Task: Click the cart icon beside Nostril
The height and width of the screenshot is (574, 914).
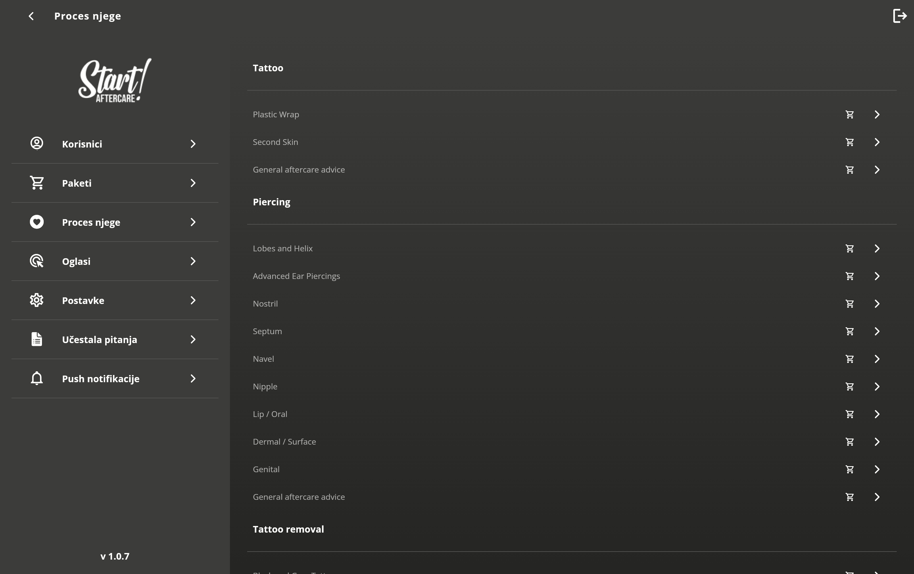Action: pos(850,304)
